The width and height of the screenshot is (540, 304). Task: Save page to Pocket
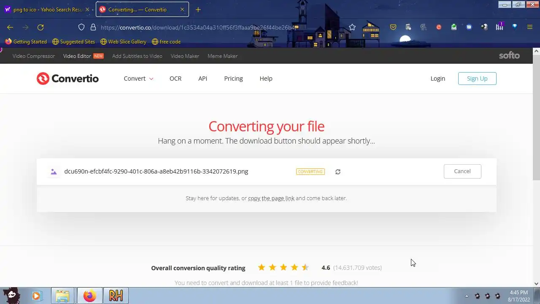coord(393,27)
